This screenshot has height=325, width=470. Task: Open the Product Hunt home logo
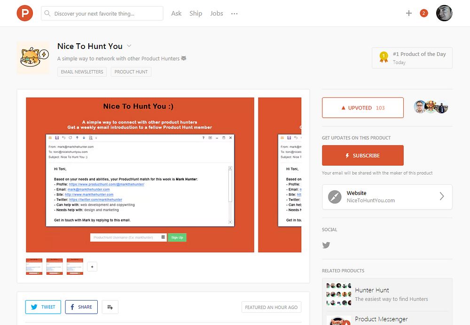point(24,13)
